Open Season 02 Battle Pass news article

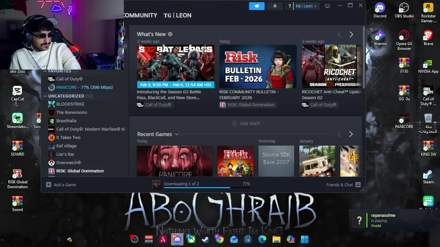point(169,95)
